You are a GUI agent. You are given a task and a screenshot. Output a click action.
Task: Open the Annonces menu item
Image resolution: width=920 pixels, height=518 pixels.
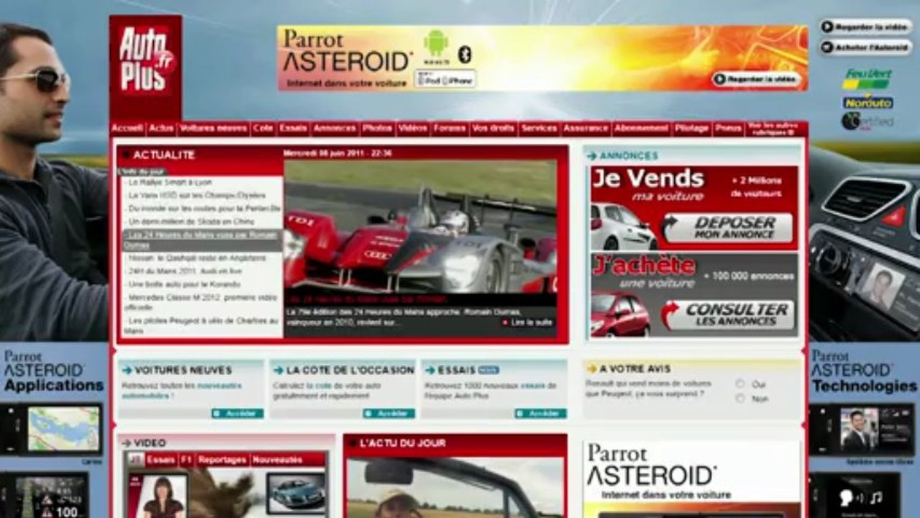[334, 128]
